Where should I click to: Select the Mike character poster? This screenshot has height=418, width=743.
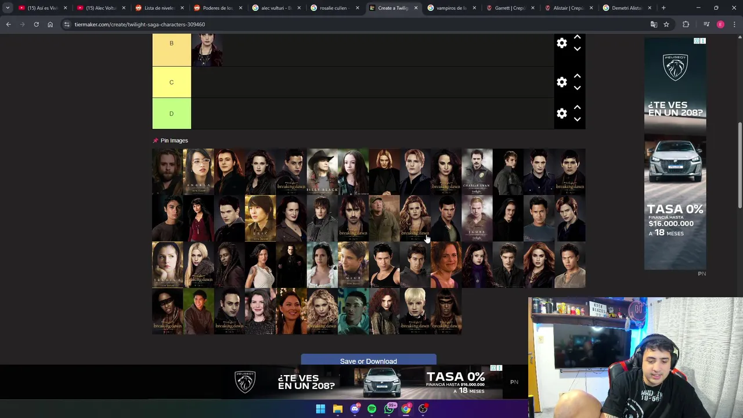click(353, 264)
